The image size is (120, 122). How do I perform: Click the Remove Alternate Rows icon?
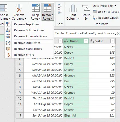[x=8, y=36]
